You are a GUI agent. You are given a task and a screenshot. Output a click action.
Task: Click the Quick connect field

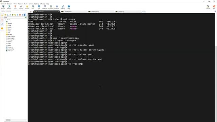pyautogui.click(x=14, y=12)
